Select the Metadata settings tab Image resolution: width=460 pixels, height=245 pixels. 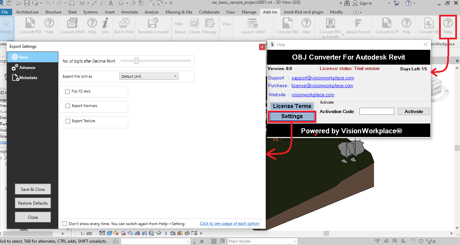[x=32, y=78]
